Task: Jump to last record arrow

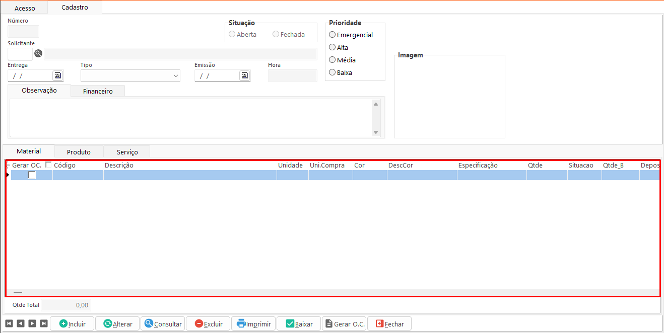Action: (x=44, y=323)
